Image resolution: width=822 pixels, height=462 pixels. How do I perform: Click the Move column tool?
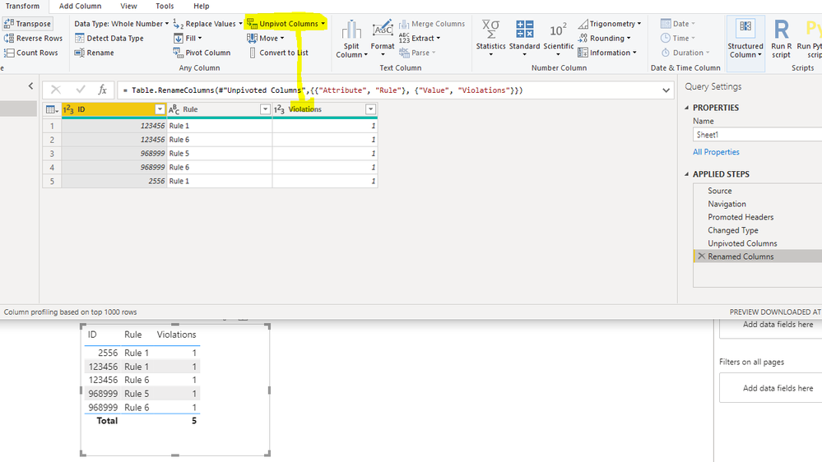[x=265, y=39]
